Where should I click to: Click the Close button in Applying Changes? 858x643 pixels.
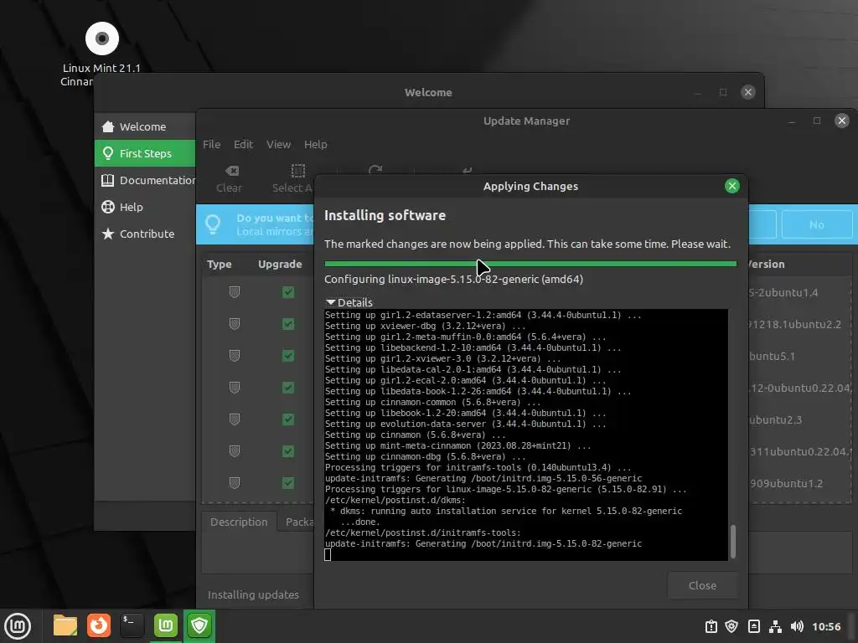pos(703,585)
